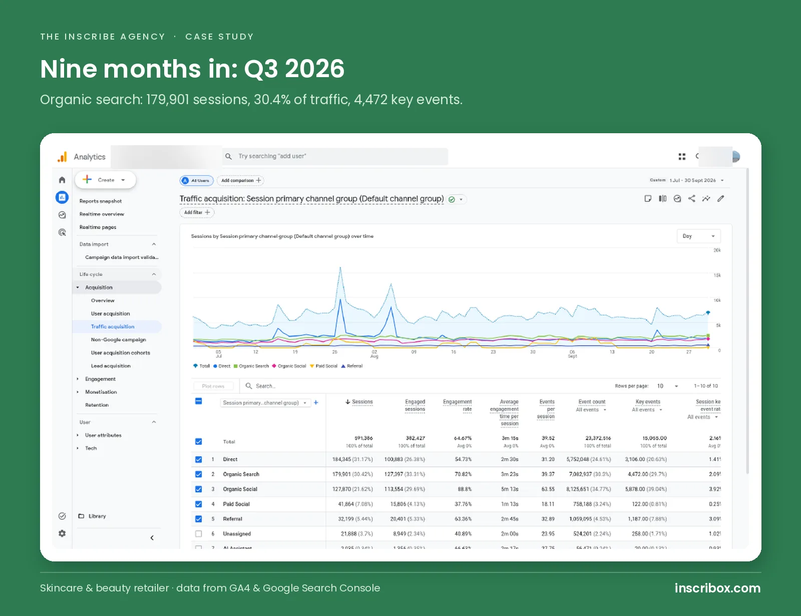Screen dimensions: 801x616
Task: Click the Customise report pencil icon
Action: pos(720,199)
